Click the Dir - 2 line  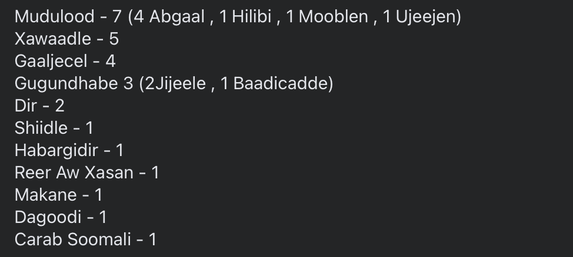point(39,106)
